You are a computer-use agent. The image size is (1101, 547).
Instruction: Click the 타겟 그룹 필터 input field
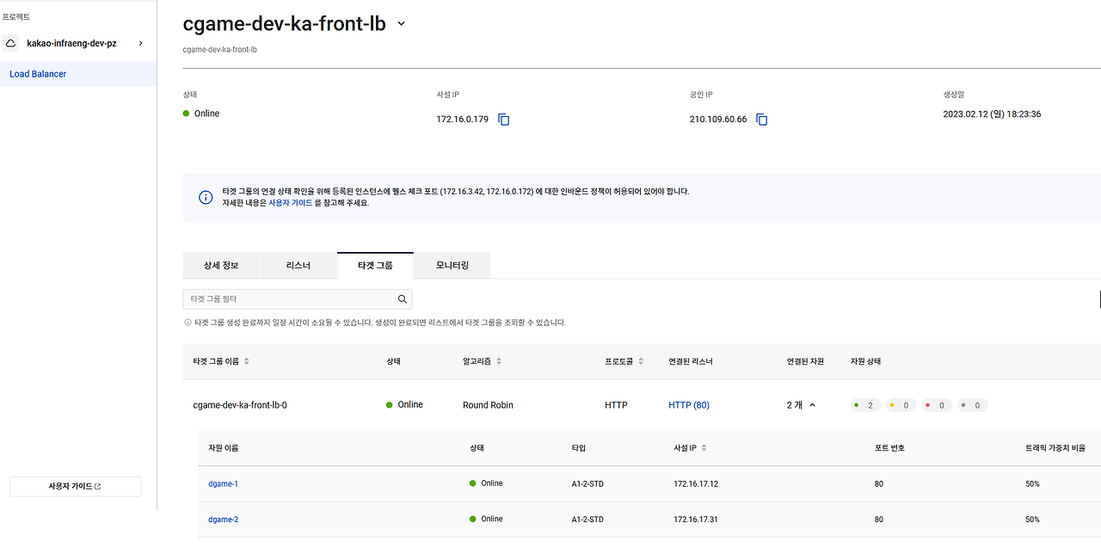tap(284, 298)
